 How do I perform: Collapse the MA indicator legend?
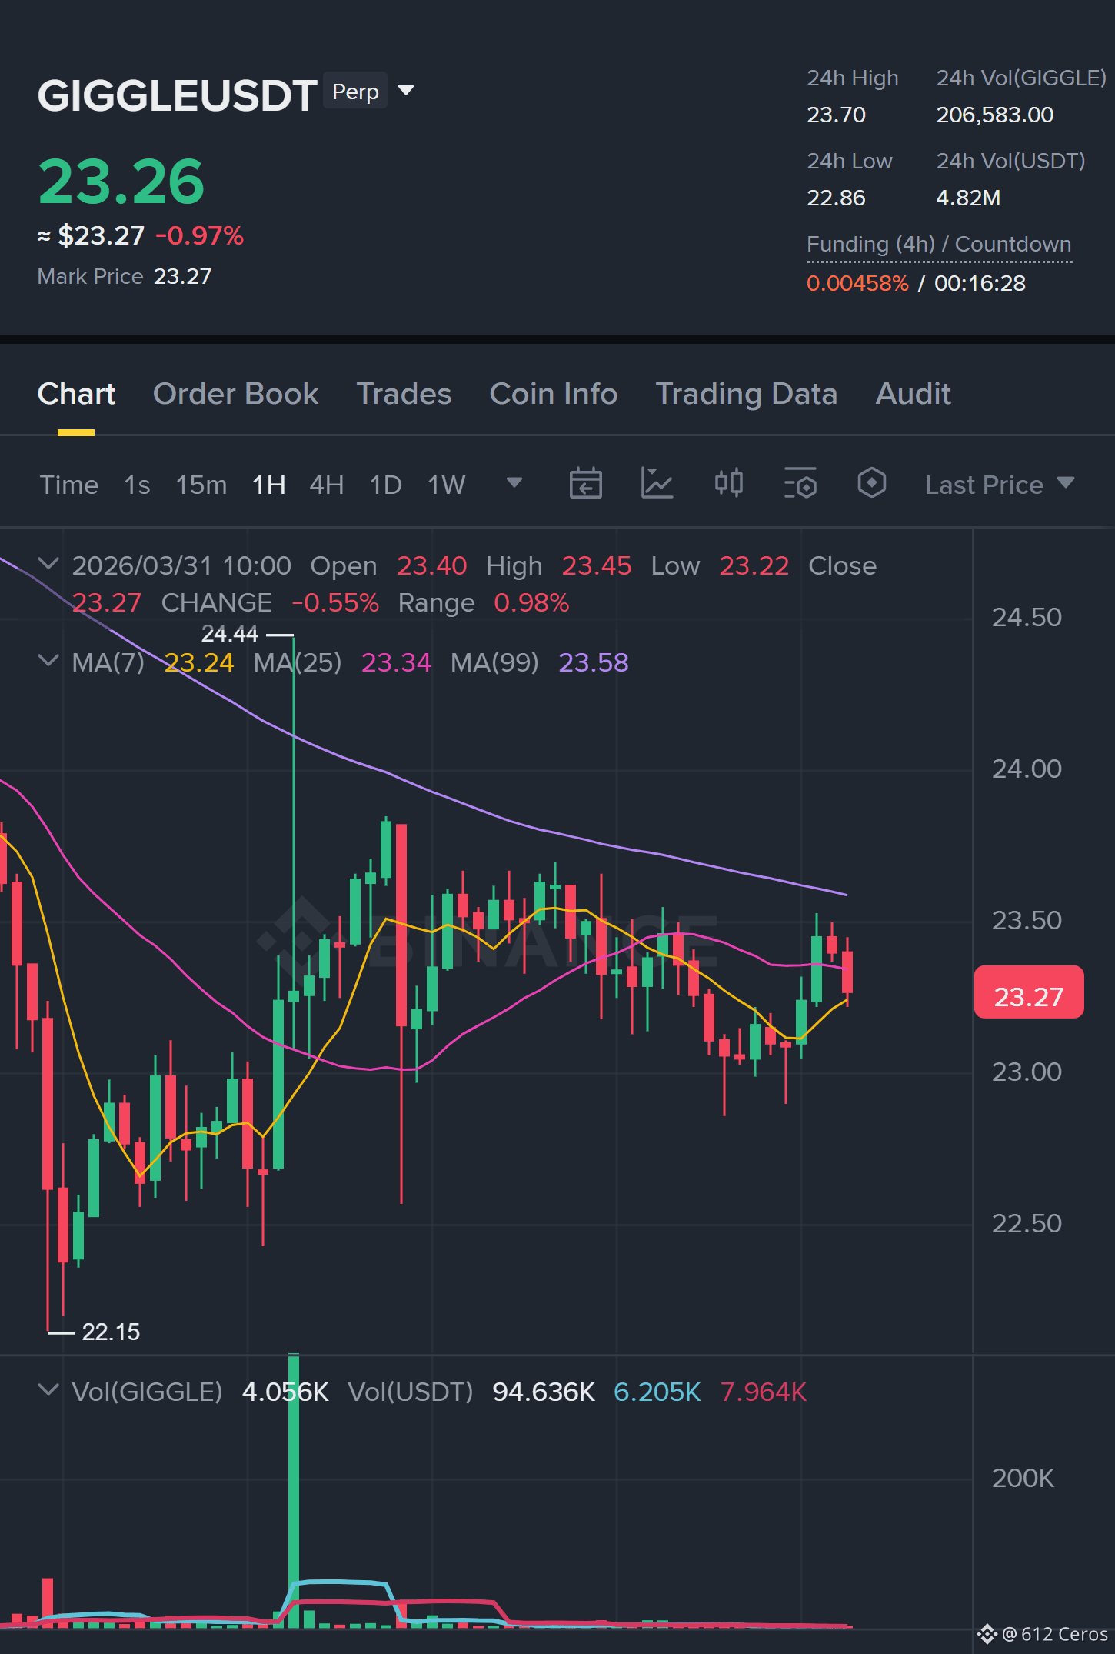coord(48,661)
